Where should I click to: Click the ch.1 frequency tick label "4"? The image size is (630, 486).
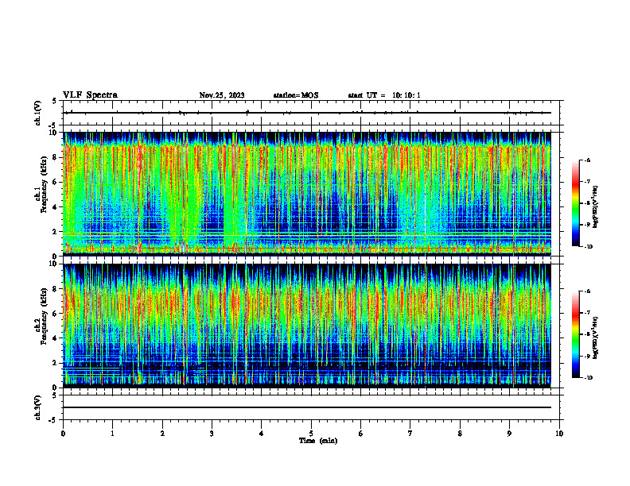pos(56,207)
